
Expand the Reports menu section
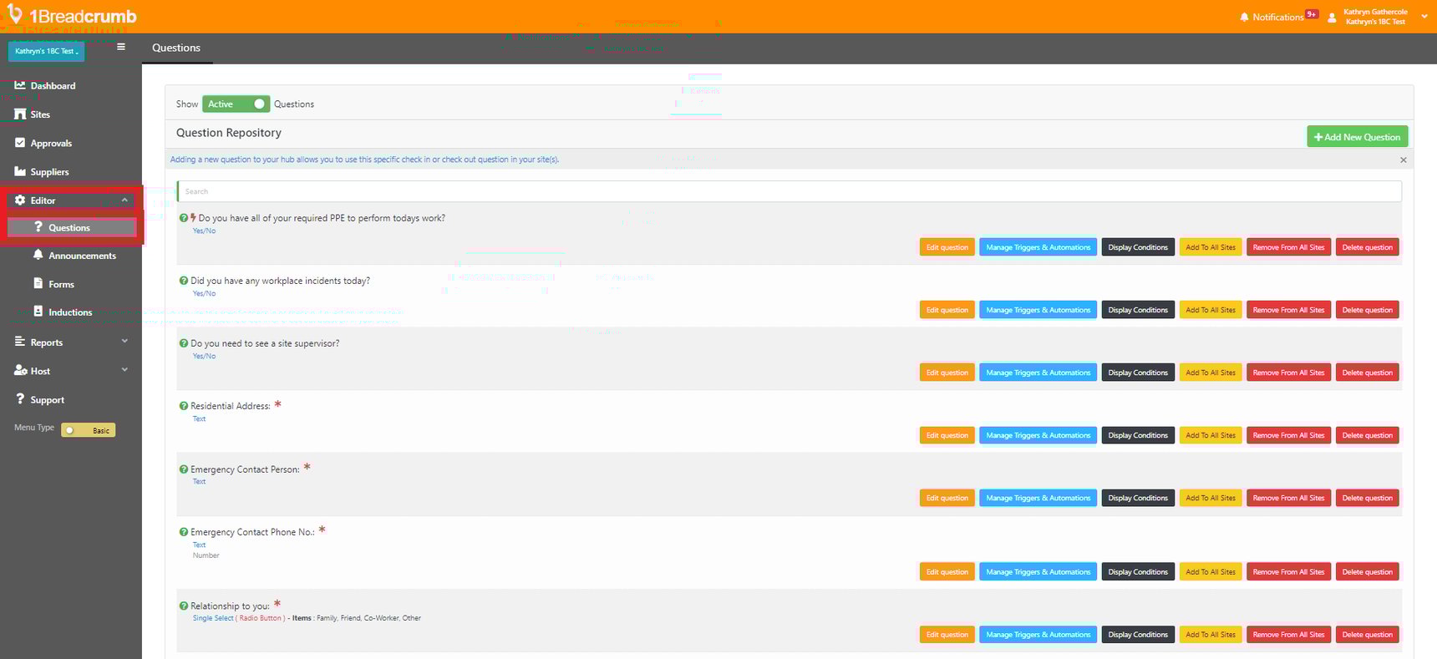[124, 342]
